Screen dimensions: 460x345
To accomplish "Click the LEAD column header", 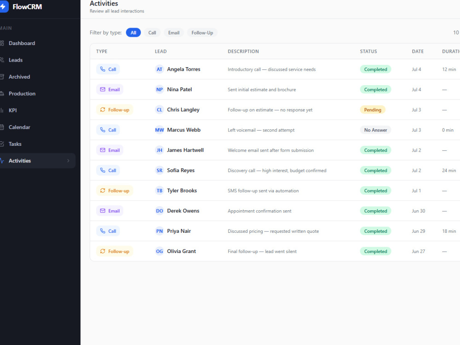I will tap(161, 52).
